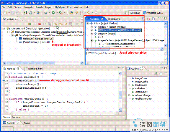The width and height of the screenshot is (170, 132).
Task: Click Variables view scroll down arrow
Action: (166, 45)
